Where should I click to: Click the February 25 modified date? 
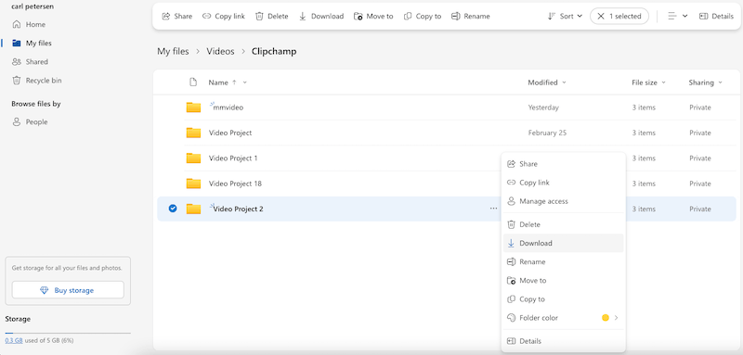point(547,133)
